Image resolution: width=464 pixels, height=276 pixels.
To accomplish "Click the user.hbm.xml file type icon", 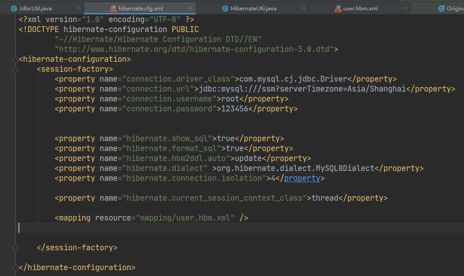I will point(338,9).
